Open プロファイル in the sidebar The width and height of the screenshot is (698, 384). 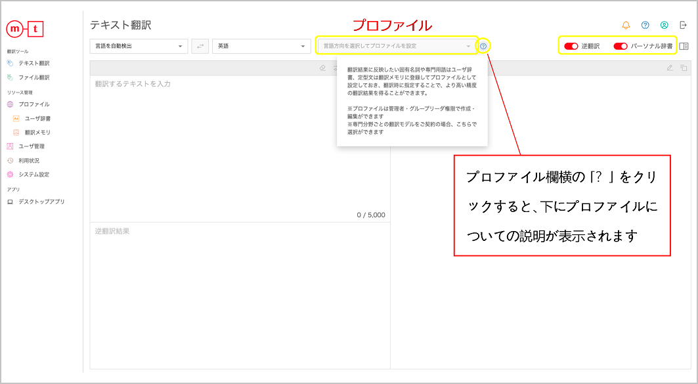coord(33,104)
